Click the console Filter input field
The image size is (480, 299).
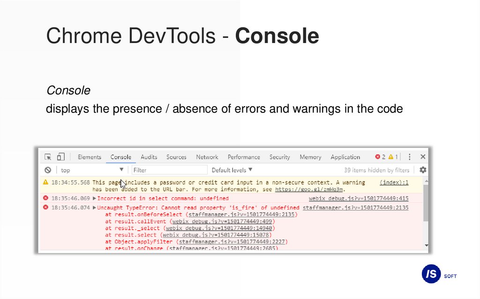click(x=169, y=170)
